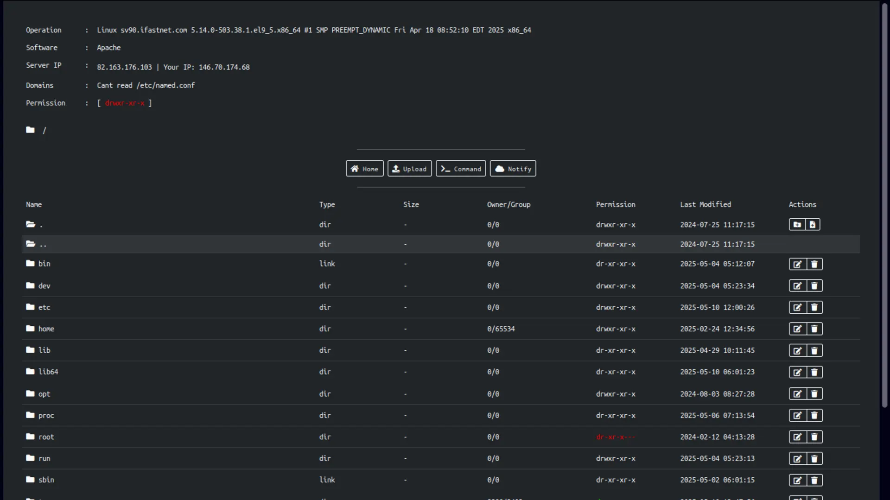Click the edit icon for the opt directory

(798, 394)
